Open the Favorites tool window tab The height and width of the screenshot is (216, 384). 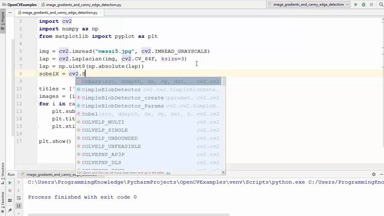pyautogui.click(x=2, y=202)
